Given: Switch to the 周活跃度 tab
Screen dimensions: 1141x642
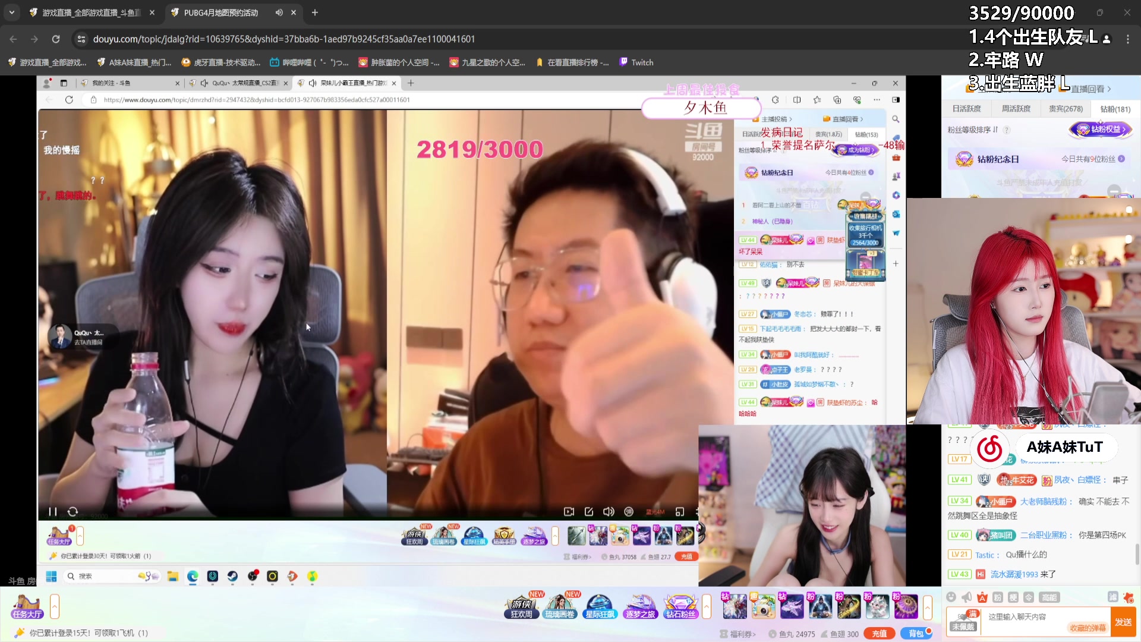Looking at the screenshot, I should pyautogui.click(x=1016, y=109).
